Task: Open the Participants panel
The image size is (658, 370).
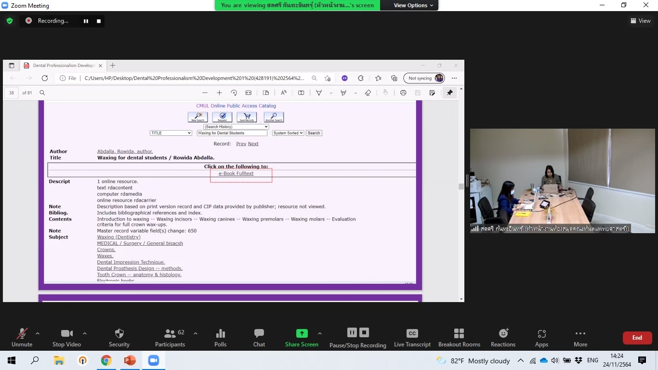Action: 170,337
